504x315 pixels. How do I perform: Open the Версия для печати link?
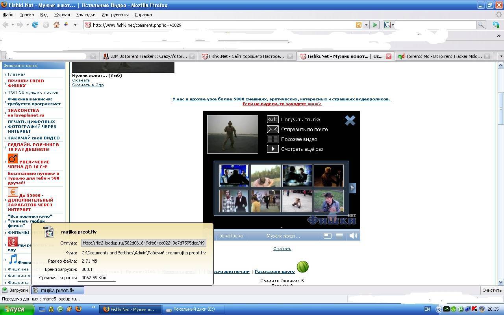[x=228, y=272]
